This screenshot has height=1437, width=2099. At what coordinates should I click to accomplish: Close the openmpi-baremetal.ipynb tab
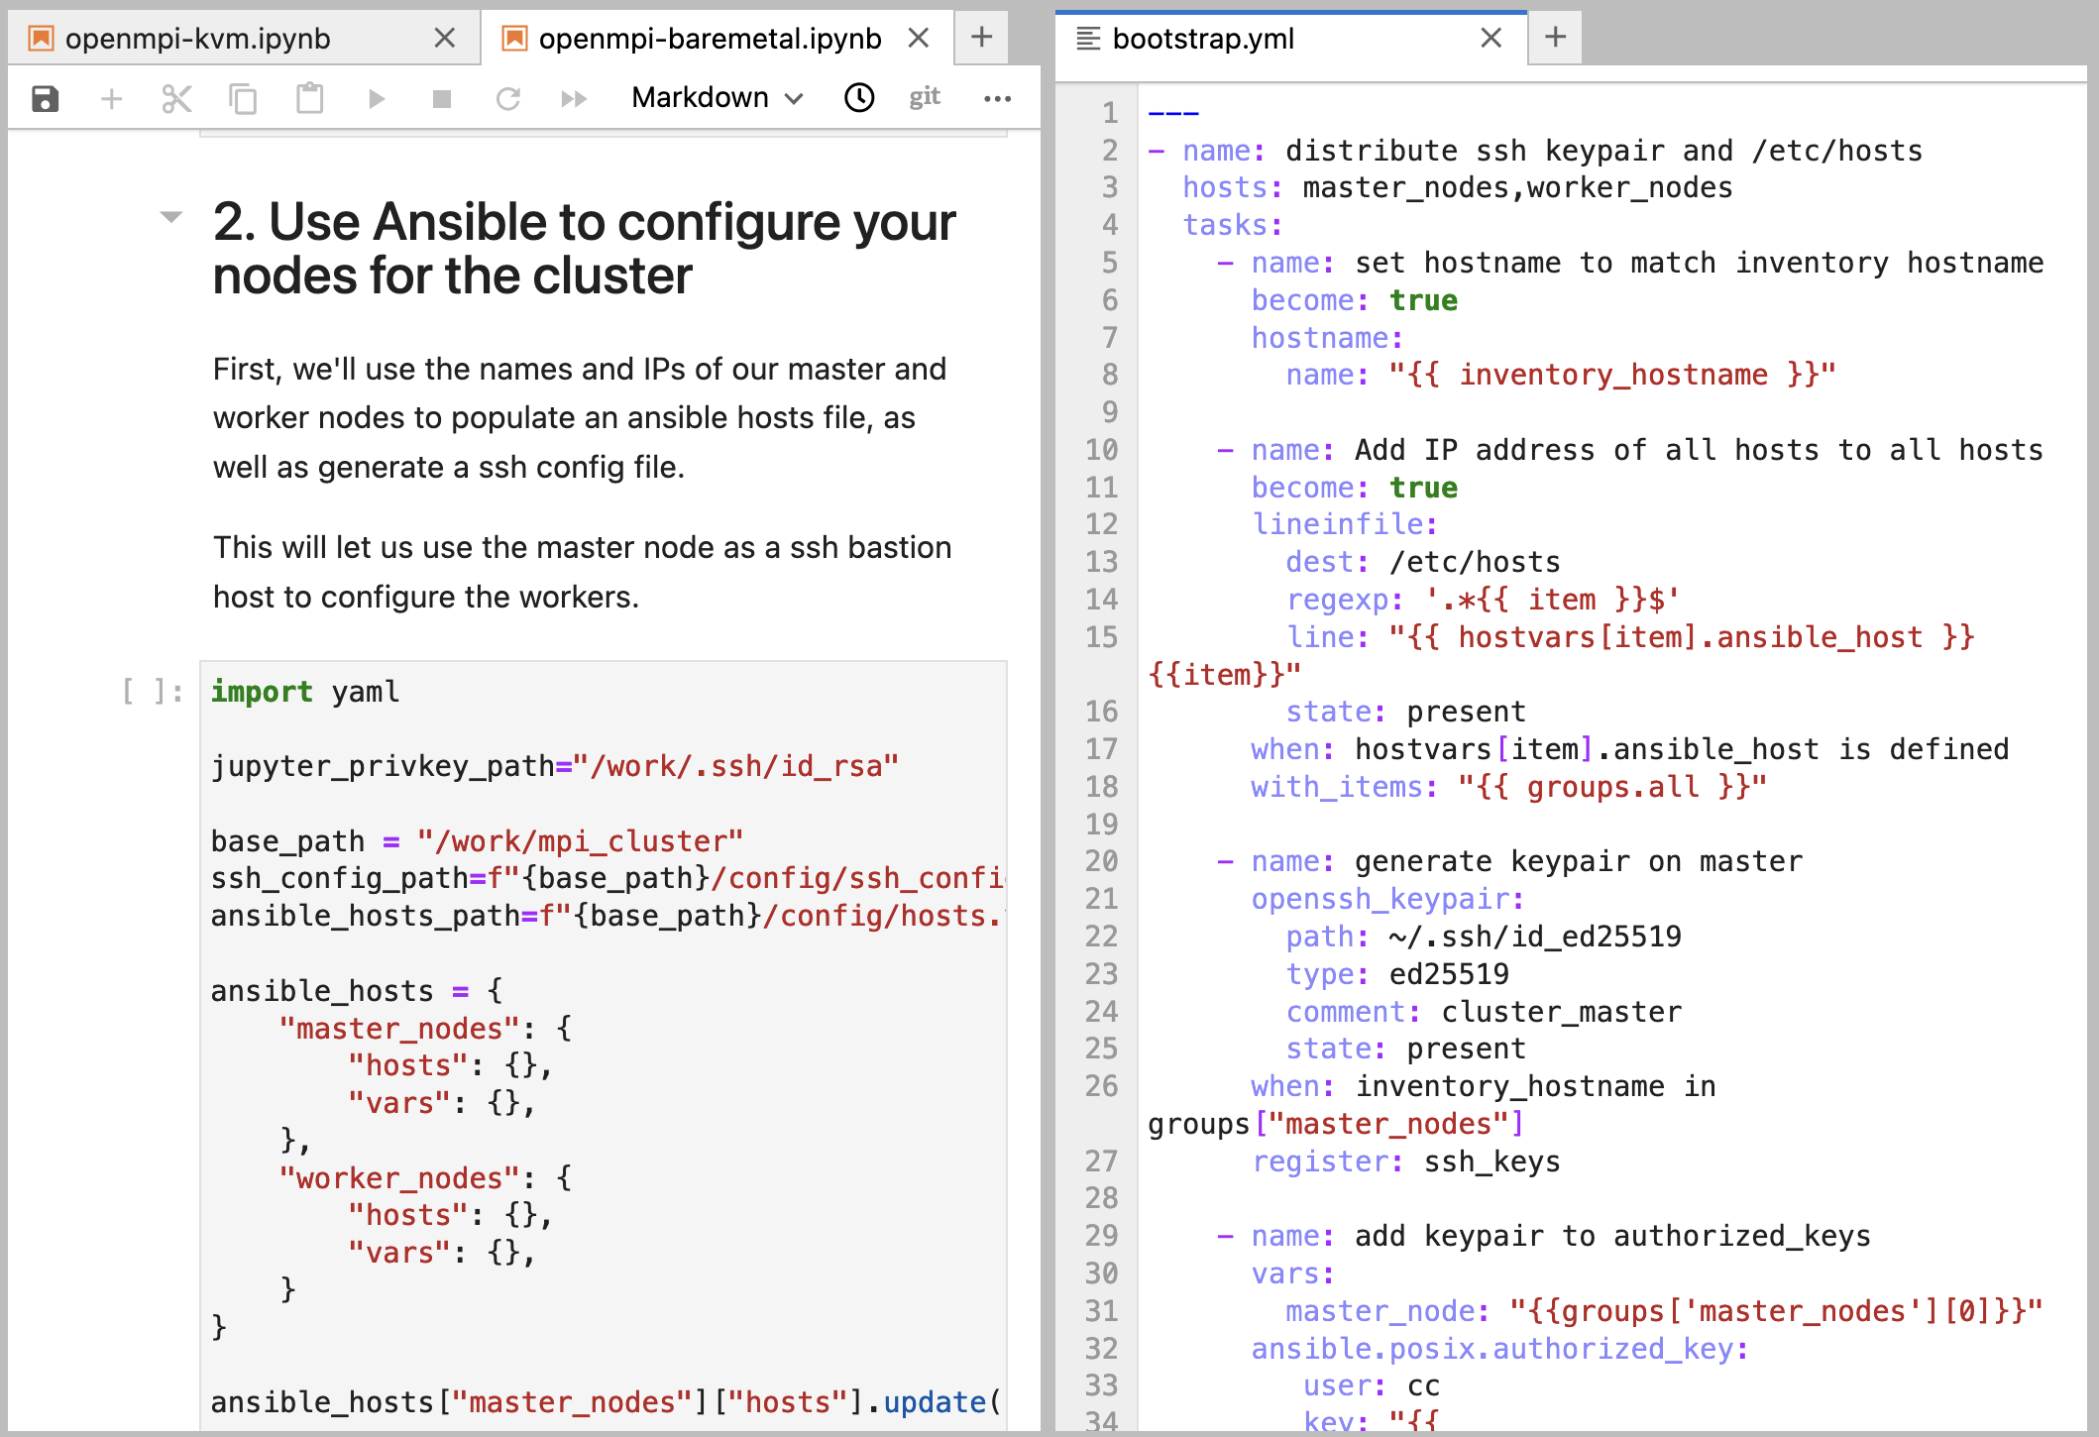[x=919, y=38]
